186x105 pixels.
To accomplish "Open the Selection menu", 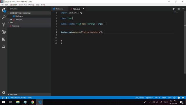I will [13, 5].
